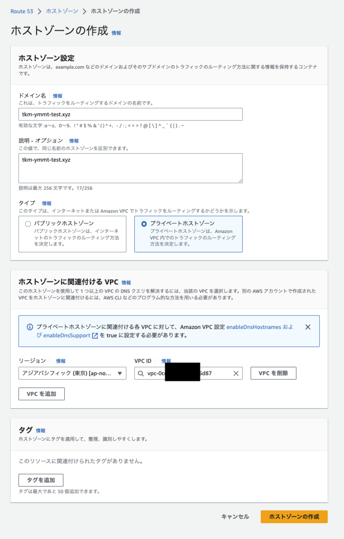Screen dimensions: 344x539
Task: Click orange ホストゾーンの作成 button
Action: 294,517
